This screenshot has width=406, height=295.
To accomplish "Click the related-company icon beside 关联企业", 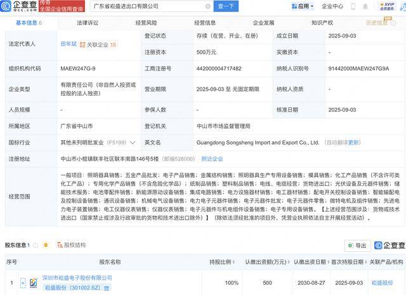I will 82,44.
